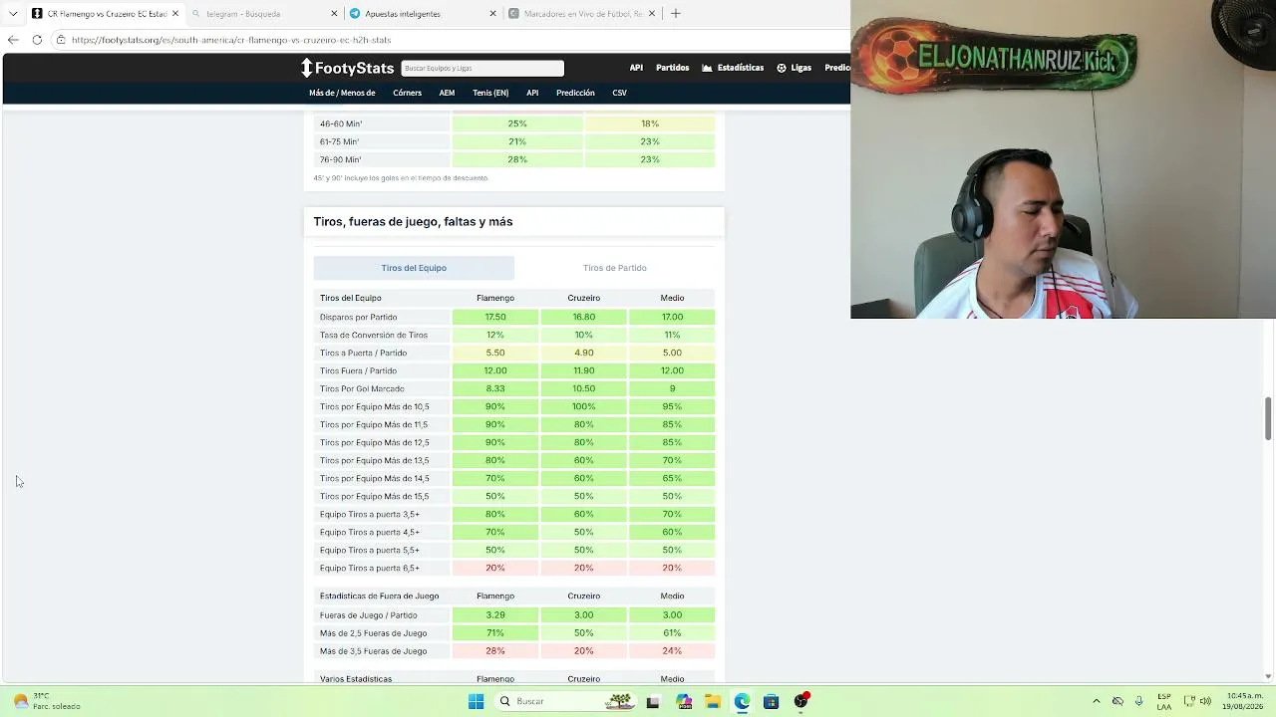
Task: Click the browser address bar URL
Action: pyautogui.click(x=231, y=40)
